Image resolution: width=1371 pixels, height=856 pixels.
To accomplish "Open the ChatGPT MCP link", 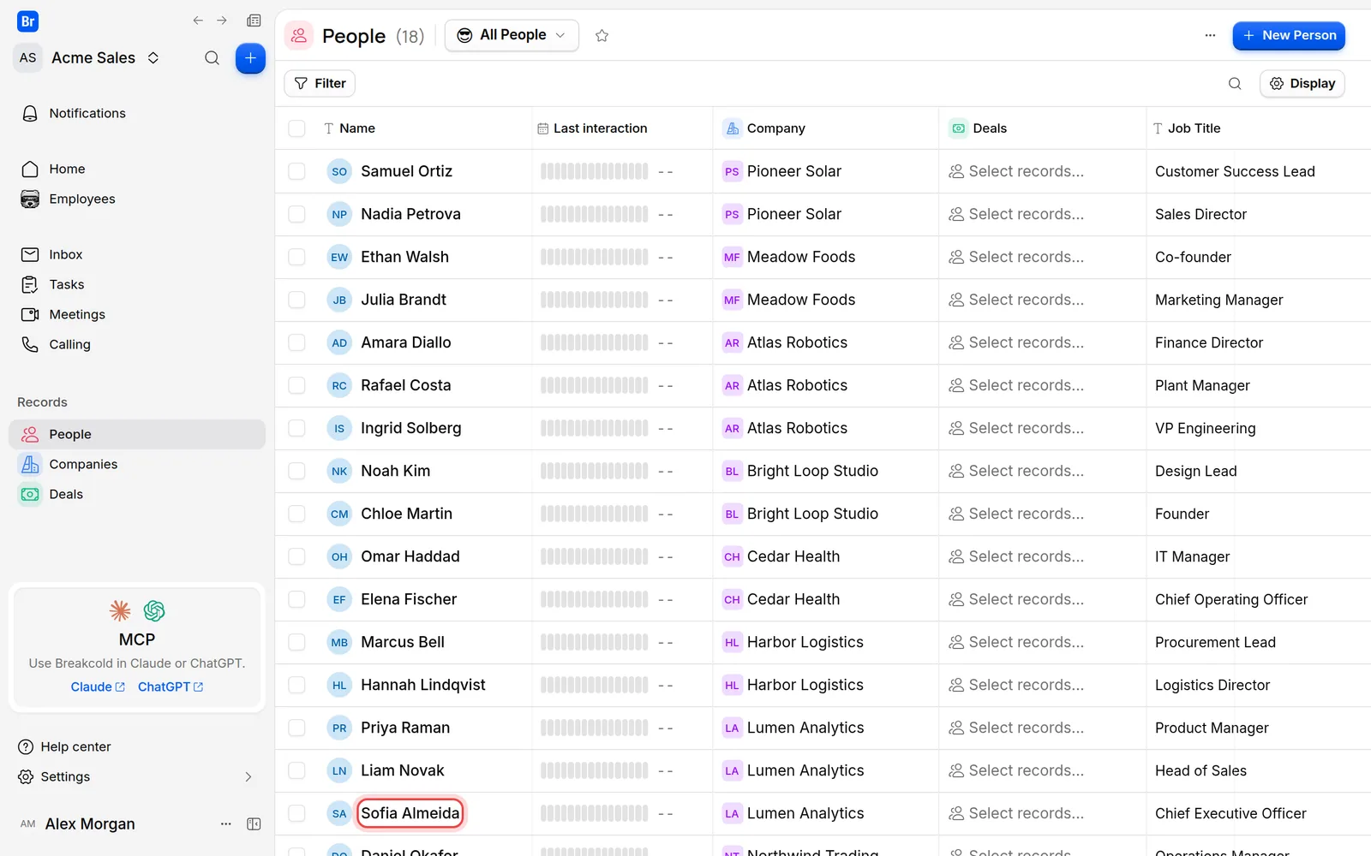I will tap(171, 687).
